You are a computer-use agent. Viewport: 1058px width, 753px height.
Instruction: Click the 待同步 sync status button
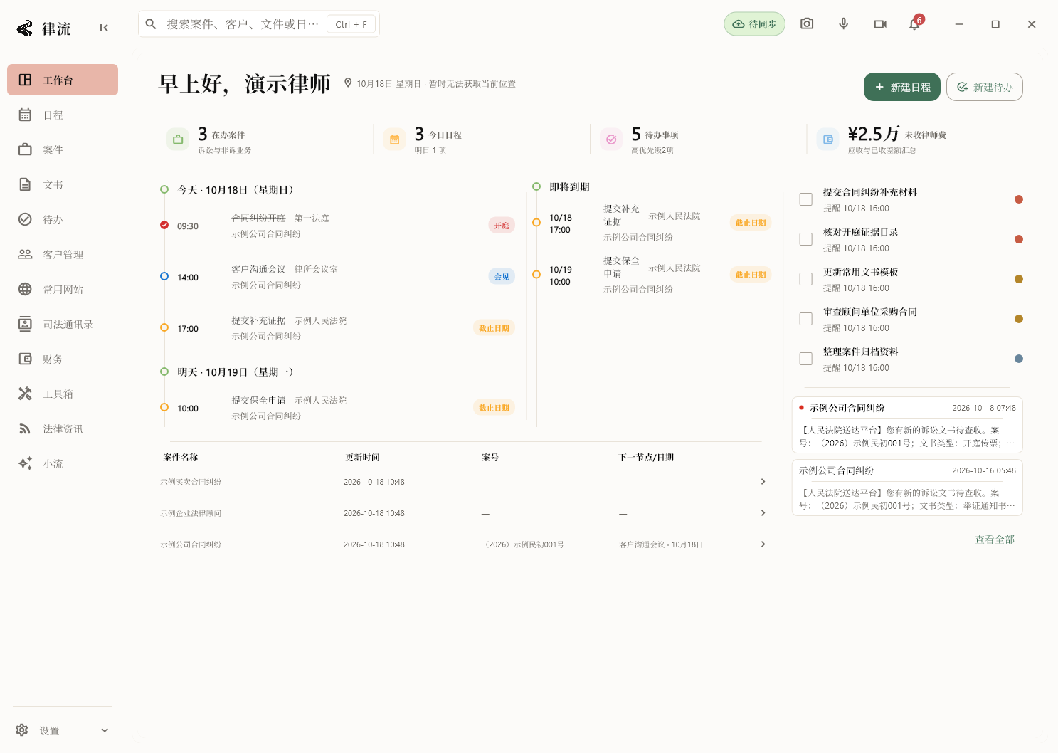[754, 23]
